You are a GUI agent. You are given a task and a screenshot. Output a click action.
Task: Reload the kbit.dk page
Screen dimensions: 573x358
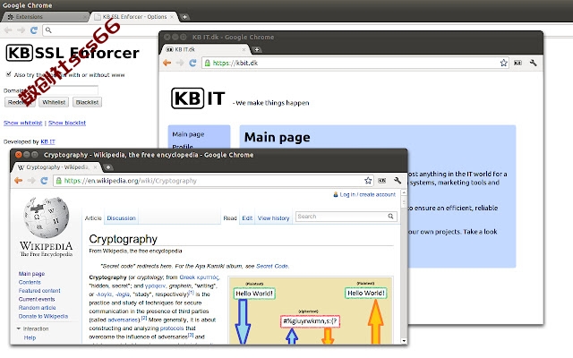[x=192, y=63]
